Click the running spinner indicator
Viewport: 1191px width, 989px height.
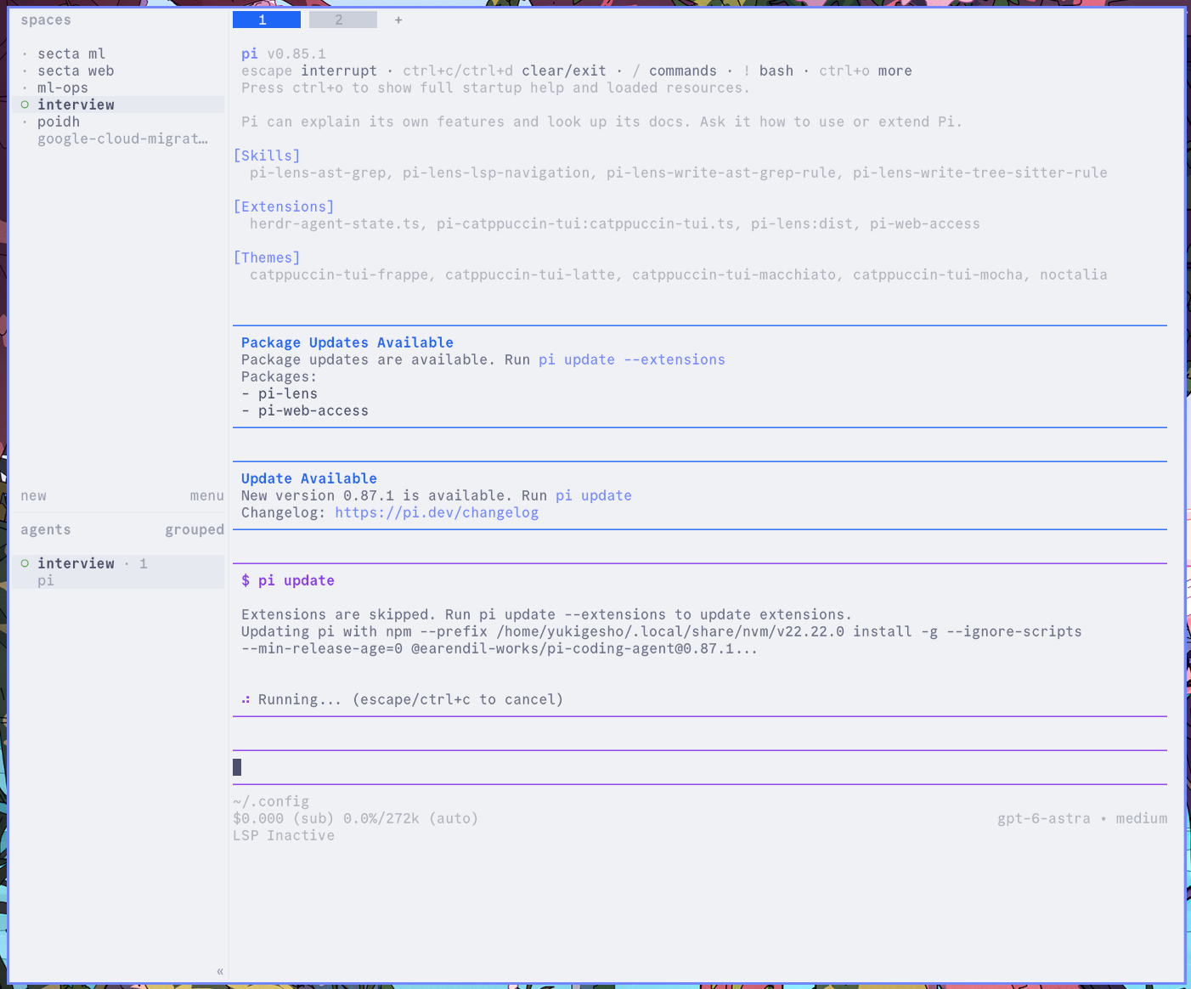pos(246,699)
